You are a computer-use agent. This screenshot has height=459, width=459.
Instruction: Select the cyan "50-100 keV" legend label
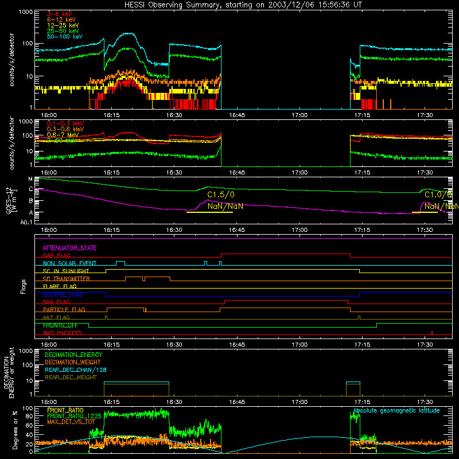[x=65, y=37]
